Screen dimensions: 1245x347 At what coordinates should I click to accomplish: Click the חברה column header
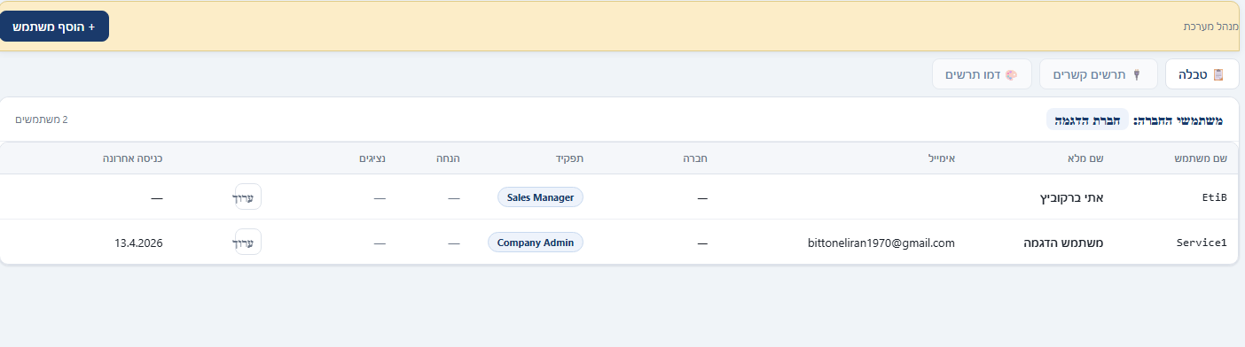[695, 158]
